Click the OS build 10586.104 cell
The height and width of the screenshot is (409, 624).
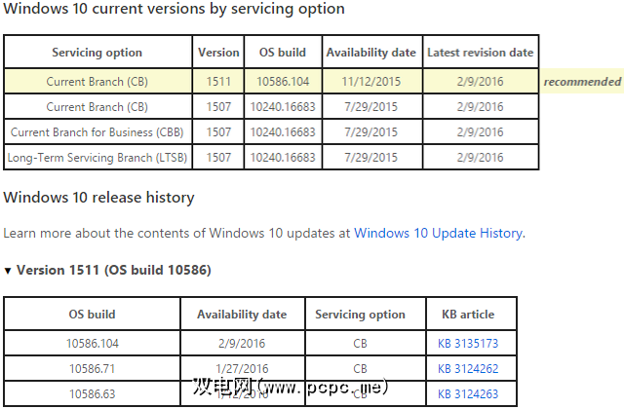coord(283,82)
